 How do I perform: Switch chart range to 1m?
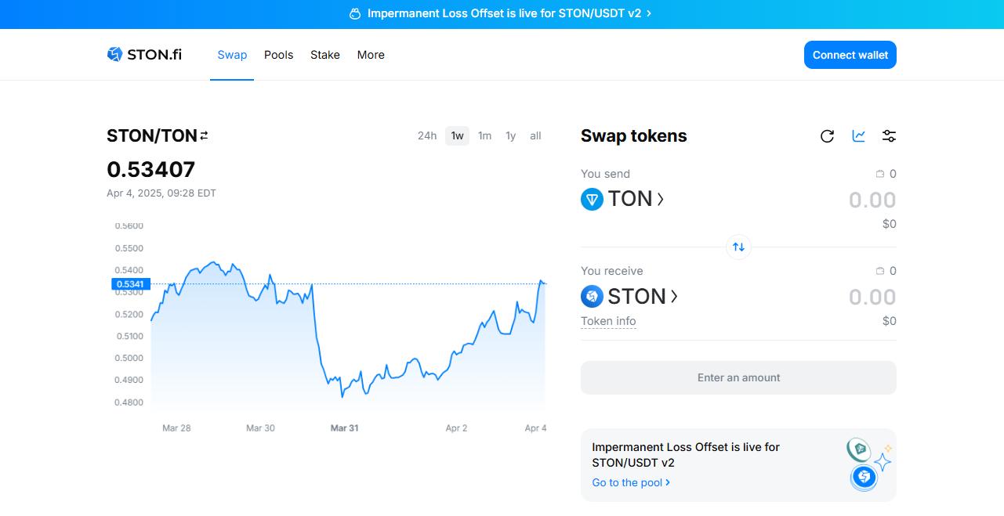484,135
